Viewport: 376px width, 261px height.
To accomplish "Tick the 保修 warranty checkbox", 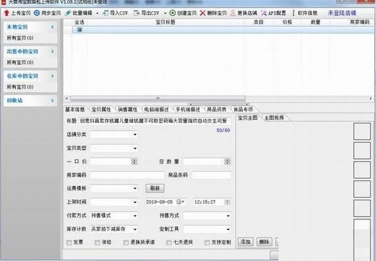I will [x=98, y=243].
